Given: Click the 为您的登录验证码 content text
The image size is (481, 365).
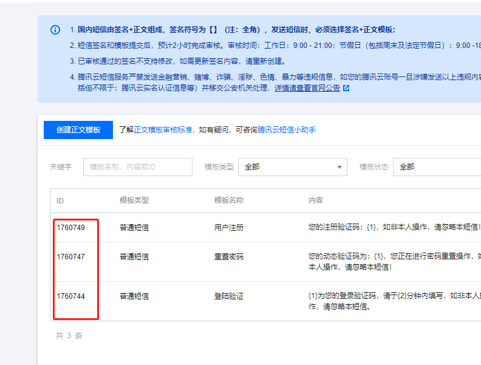Looking at the screenshot, I should tap(395, 301).
